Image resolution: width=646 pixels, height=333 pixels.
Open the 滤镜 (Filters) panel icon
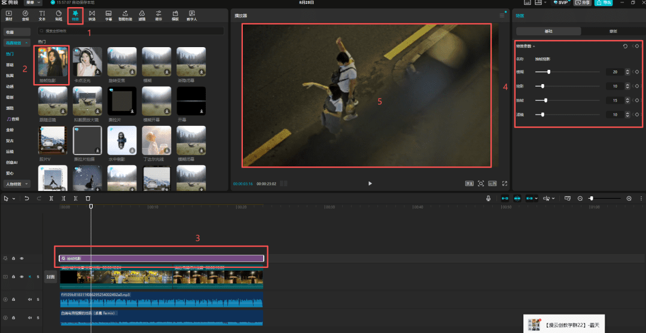141,15
